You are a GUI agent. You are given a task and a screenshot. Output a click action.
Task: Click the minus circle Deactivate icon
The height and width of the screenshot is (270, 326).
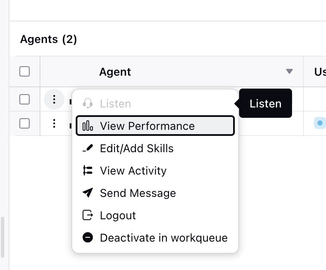(88, 237)
